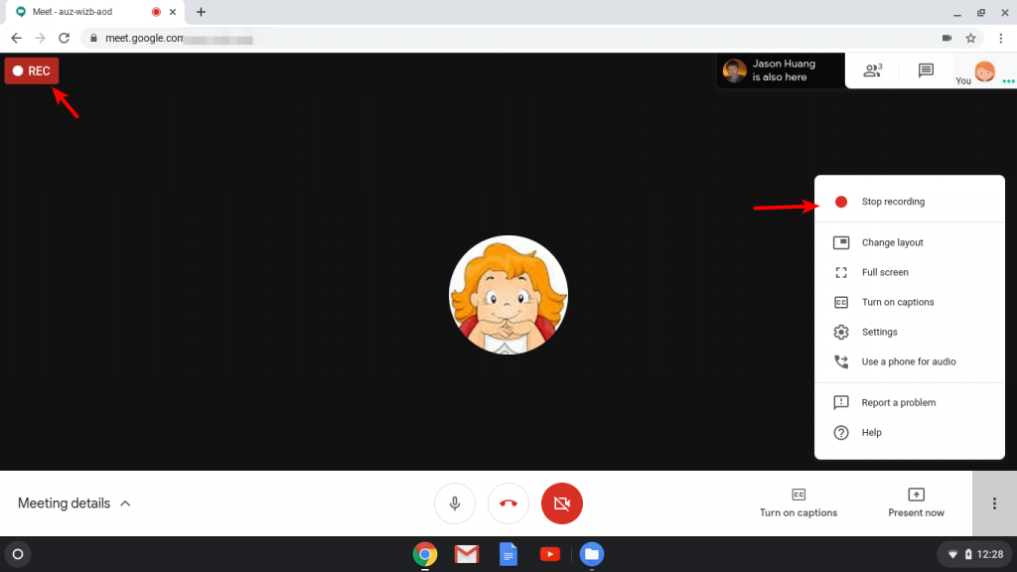Show the participants list
1017x572 pixels.
872,71
